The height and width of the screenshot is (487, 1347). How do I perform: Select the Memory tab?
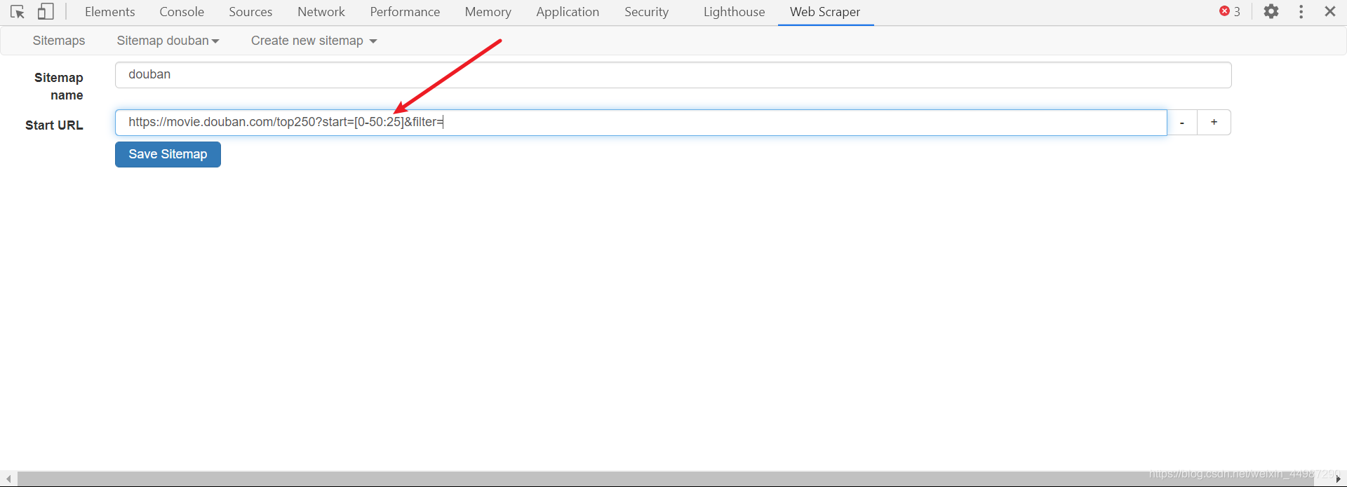click(x=488, y=12)
